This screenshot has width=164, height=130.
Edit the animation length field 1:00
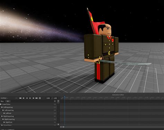tap(55, 98)
